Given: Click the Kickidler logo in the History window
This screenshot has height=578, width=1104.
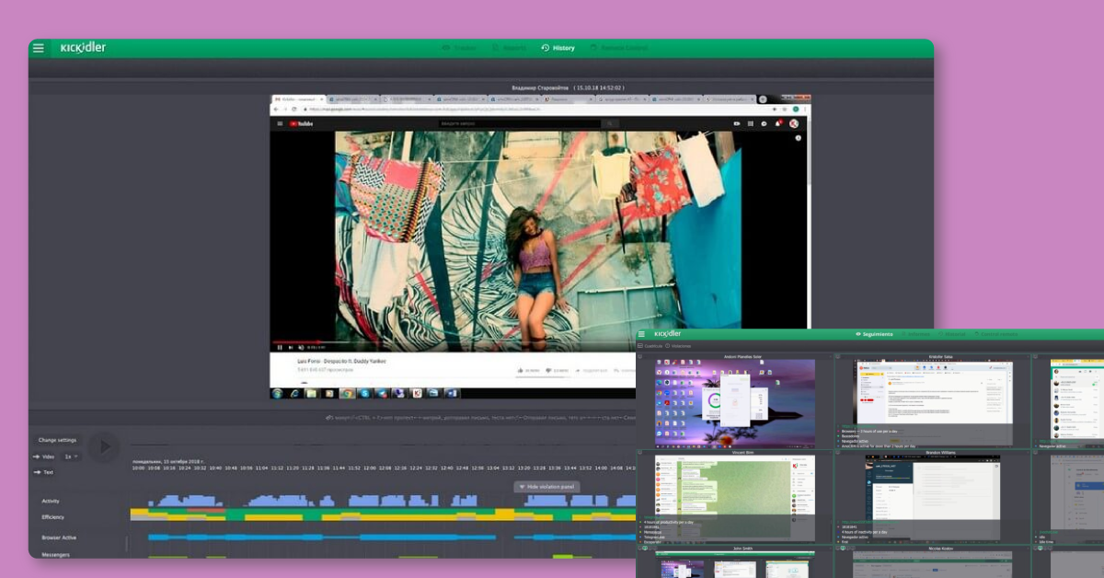Looking at the screenshot, I should pos(83,48).
